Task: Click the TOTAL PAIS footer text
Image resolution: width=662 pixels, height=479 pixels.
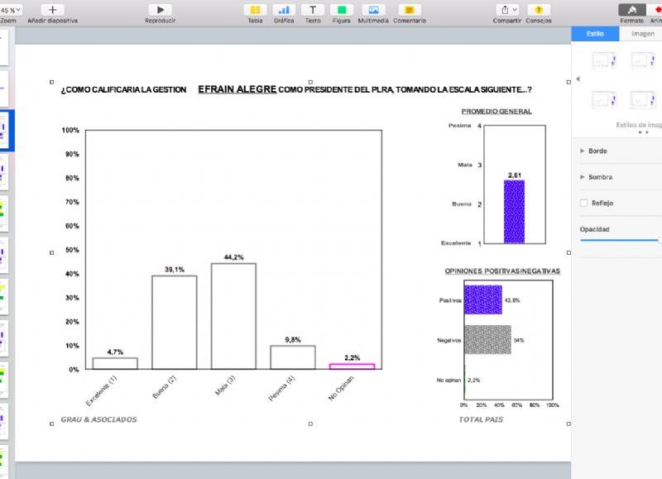Action: tap(481, 419)
